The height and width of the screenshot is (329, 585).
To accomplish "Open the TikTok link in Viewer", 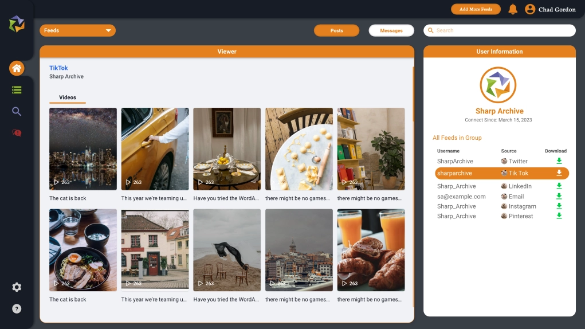I will [58, 68].
